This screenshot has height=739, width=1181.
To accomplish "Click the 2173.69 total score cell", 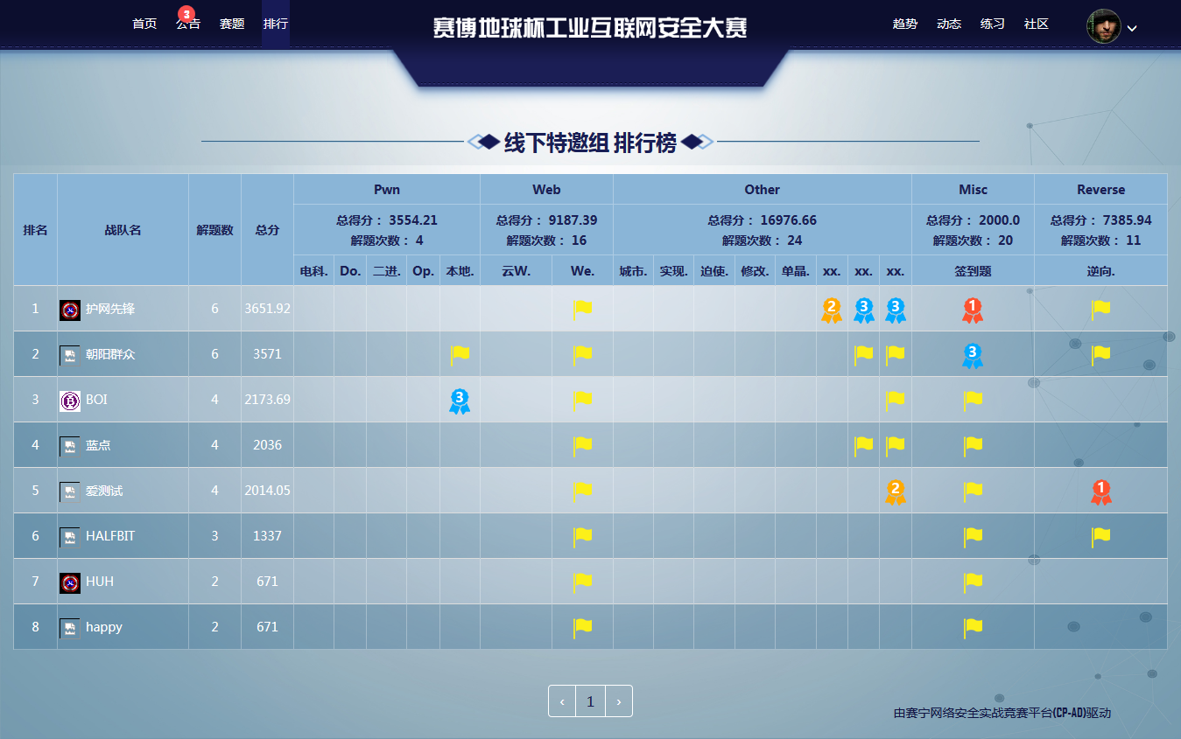I will pos(267,400).
